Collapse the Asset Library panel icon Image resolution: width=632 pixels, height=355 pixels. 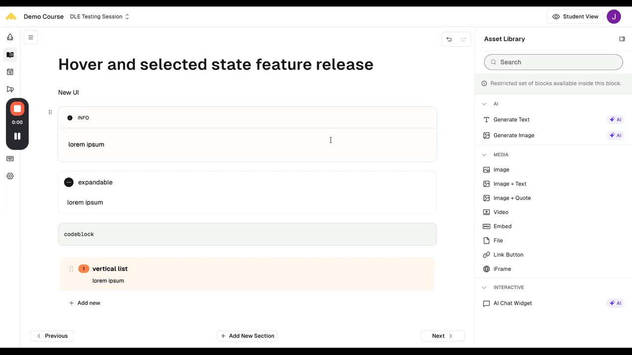pos(622,39)
